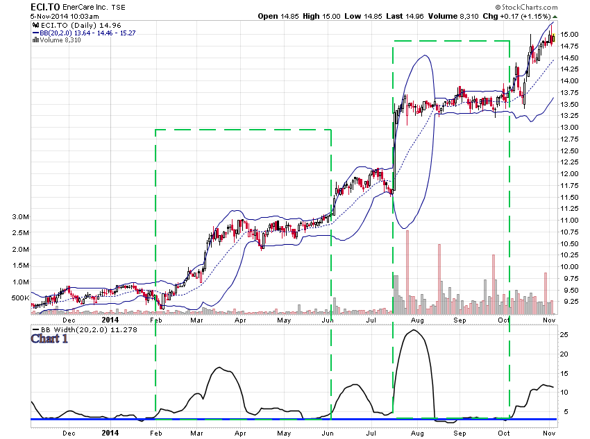590x439 pixels.
Task: Click the ECI.TO ticker title
Action: [45, 7]
